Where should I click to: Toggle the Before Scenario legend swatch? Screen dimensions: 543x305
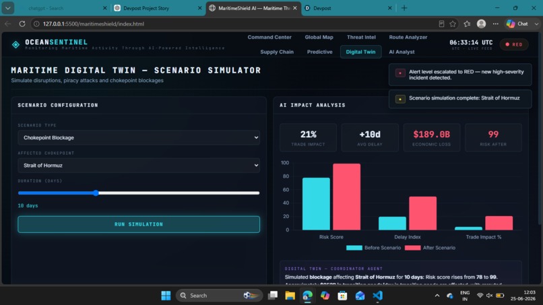click(354, 248)
